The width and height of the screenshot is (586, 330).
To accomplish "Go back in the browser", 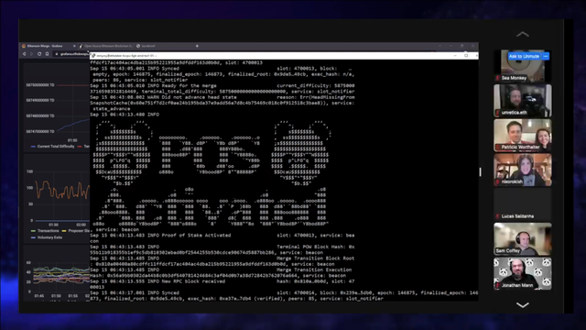I will [25, 54].
